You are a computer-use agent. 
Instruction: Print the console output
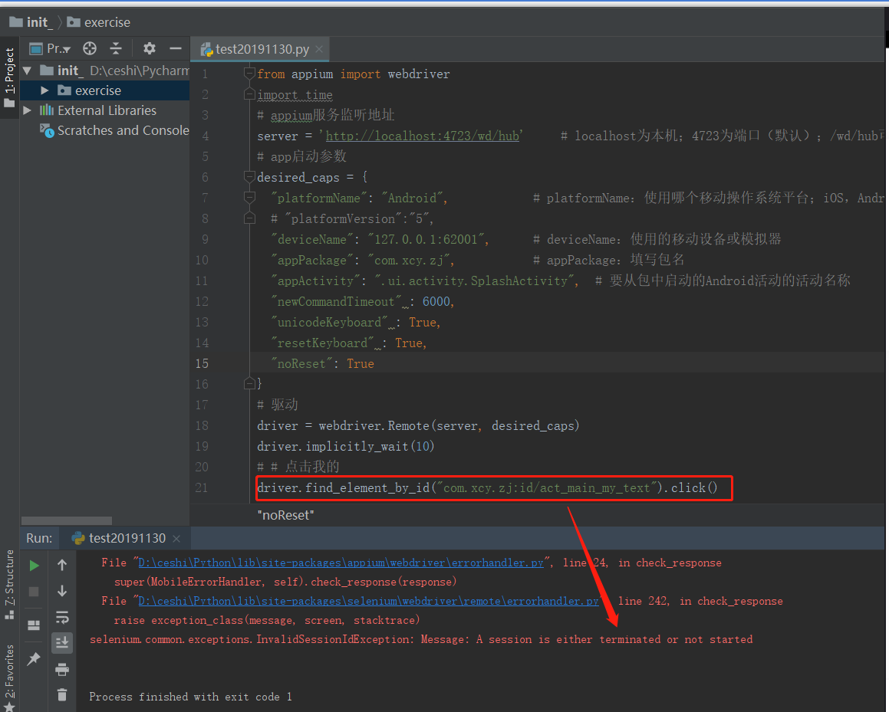tap(62, 669)
